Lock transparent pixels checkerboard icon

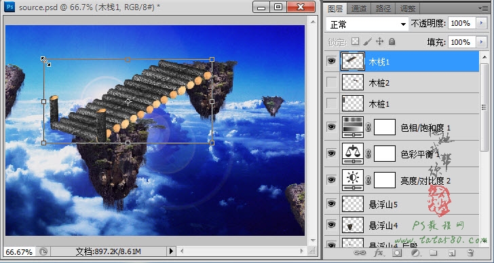click(356, 41)
